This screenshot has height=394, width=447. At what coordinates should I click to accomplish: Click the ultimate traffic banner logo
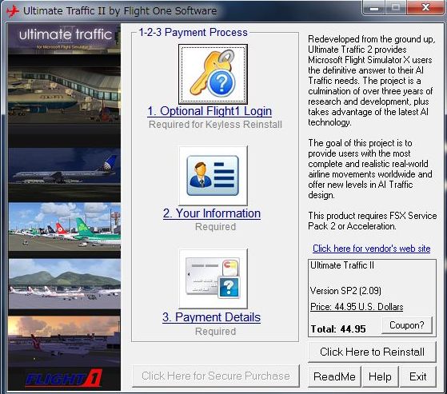pyautogui.click(x=65, y=38)
